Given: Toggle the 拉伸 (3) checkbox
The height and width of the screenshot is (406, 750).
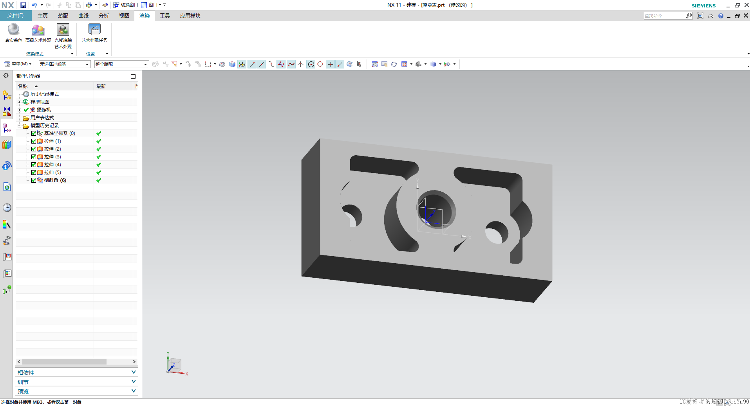Looking at the screenshot, I should coord(34,157).
